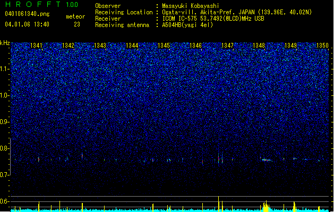Click the tallest yellow power spike before 1347
334x212 pixels.
pos(219,204)
